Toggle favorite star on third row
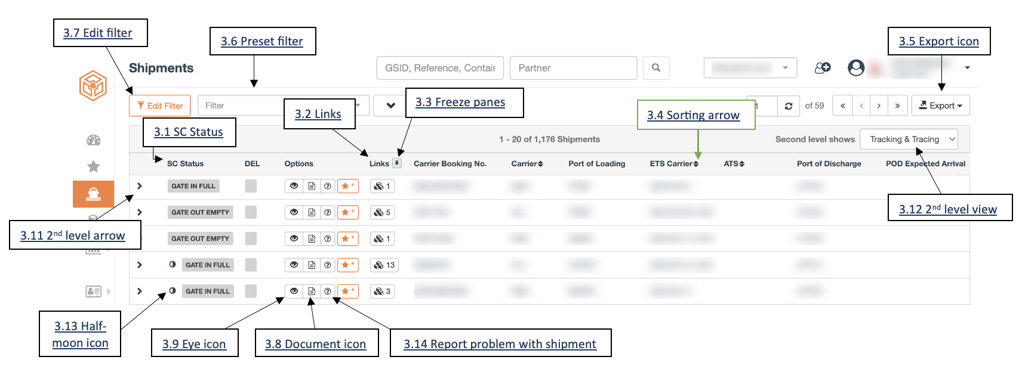The height and width of the screenshot is (366, 1022). 348,238
